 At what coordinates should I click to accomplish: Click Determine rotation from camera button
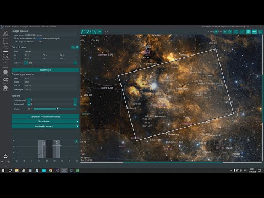click(45, 117)
